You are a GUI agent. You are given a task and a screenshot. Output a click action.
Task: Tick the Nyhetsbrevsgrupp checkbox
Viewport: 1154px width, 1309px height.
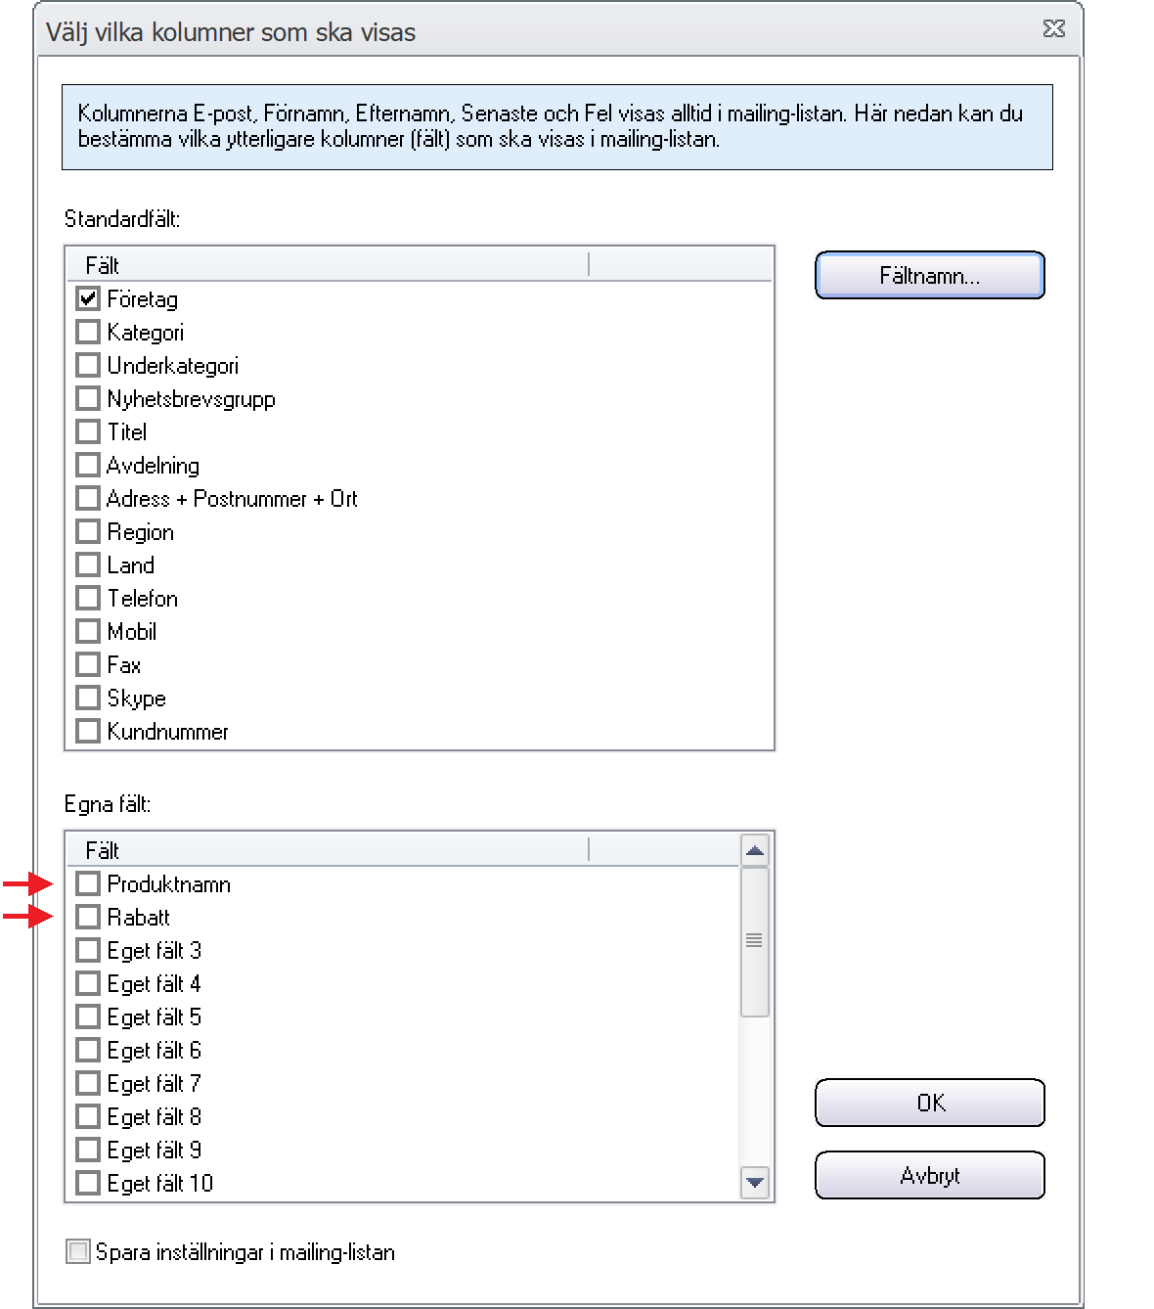88,398
